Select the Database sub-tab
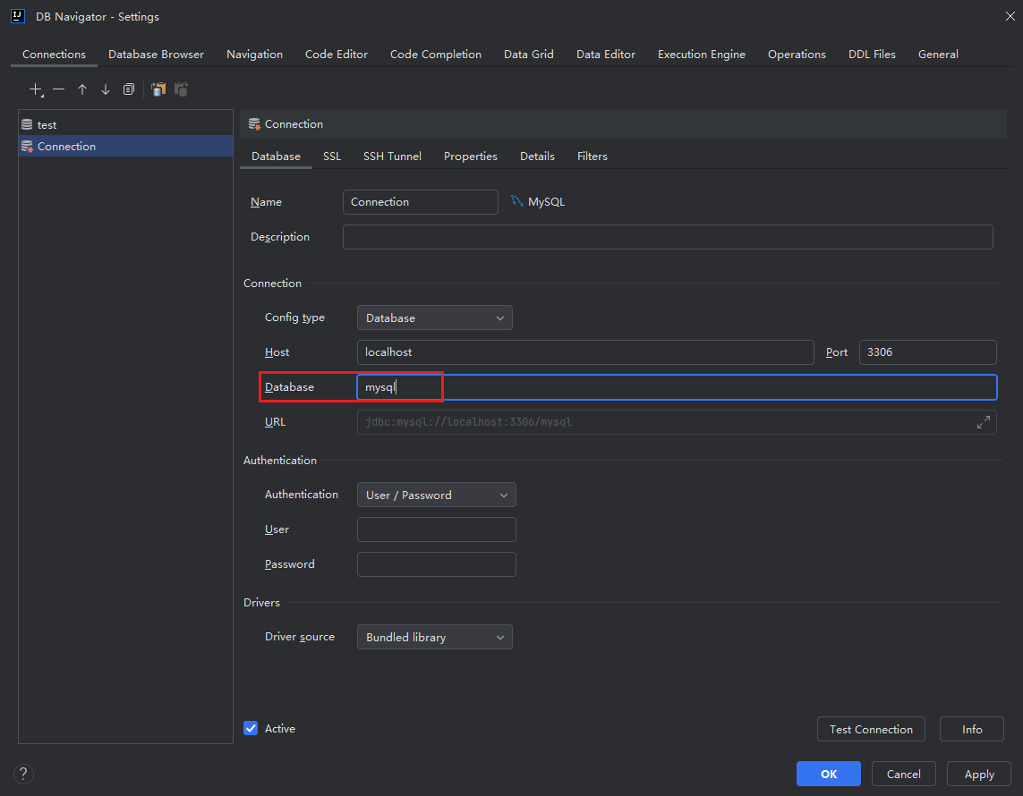This screenshot has height=796, width=1023. [x=276, y=157]
